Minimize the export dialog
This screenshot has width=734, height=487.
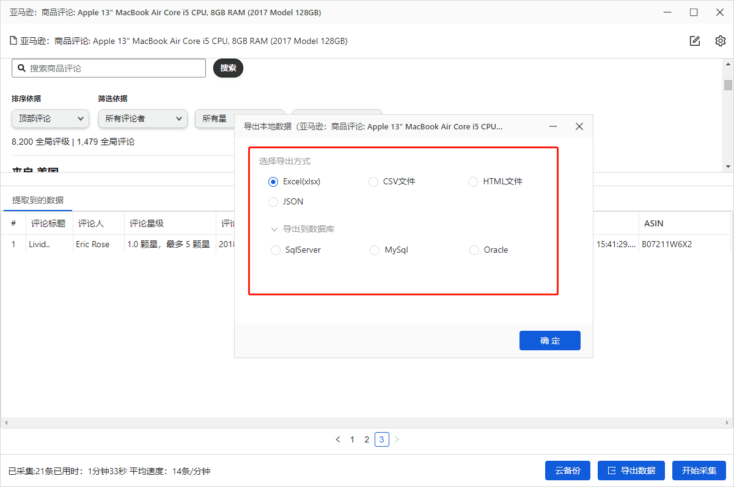[553, 126]
